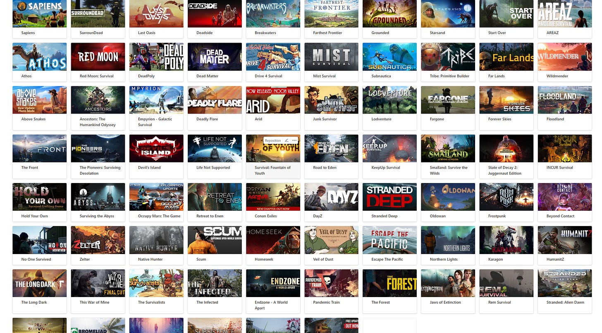This screenshot has width=602, height=333.
Task: Open the Retreat to Enen thumbnail
Action: (x=215, y=197)
